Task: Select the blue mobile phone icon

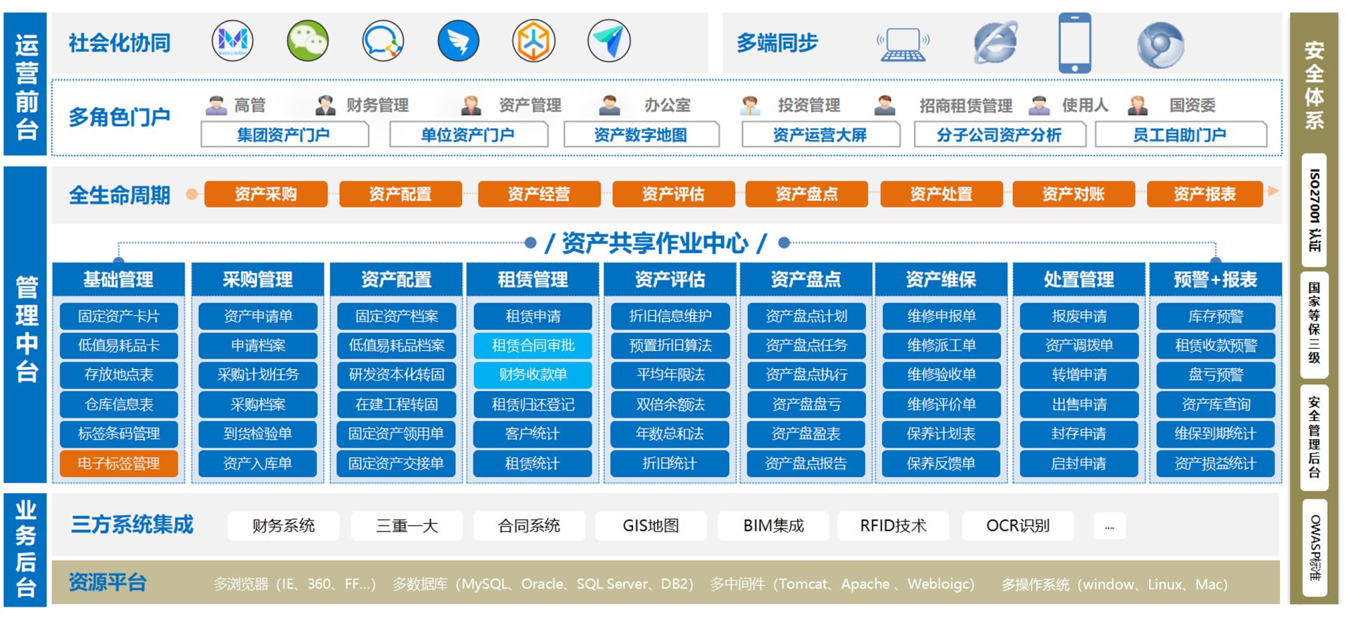Action: [1074, 43]
